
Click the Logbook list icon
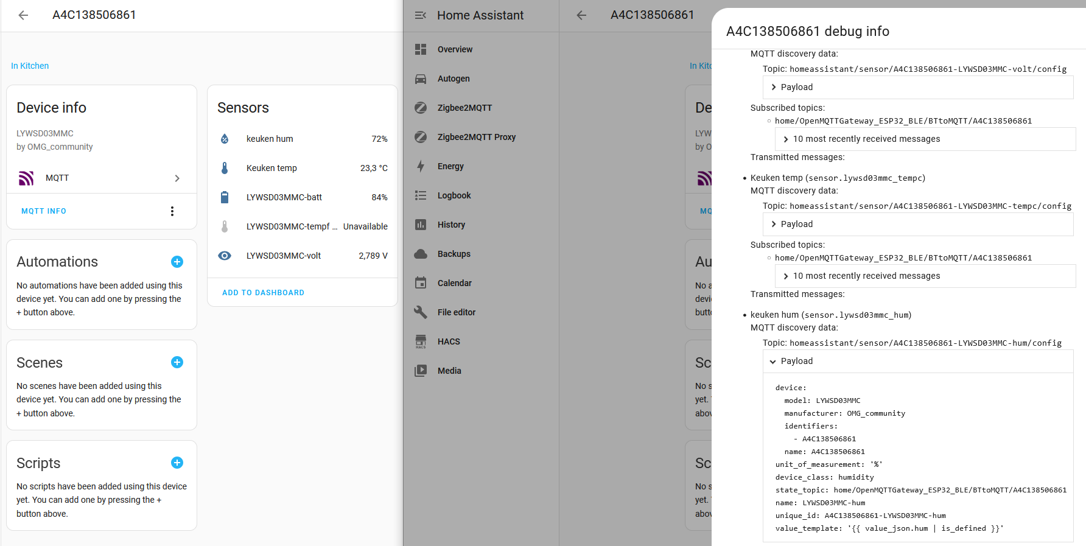coord(421,195)
